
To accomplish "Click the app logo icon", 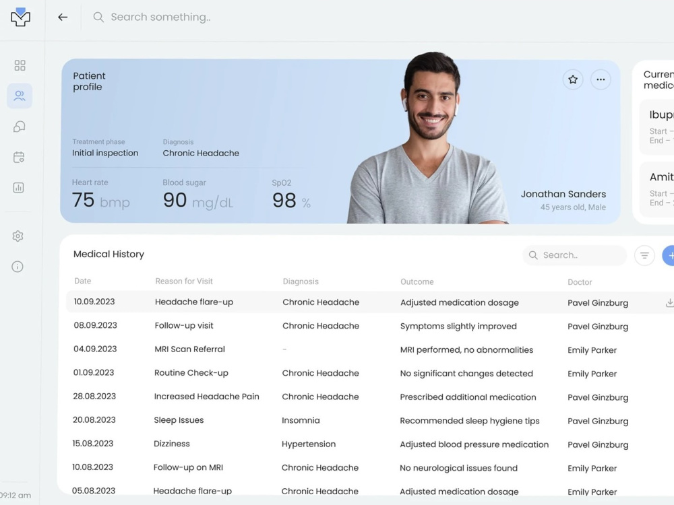I will click(20, 18).
